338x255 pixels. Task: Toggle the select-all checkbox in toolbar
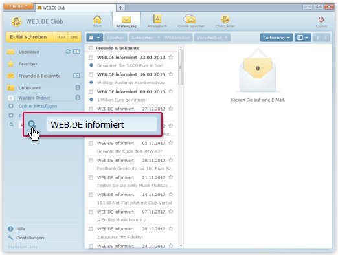tap(91, 38)
